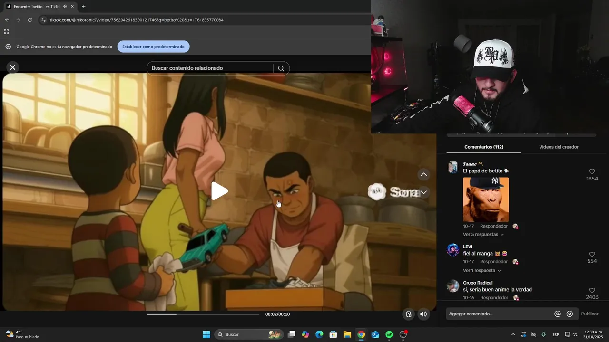
Task: Show hidden system tray icons
Action: tap(513, 334)
